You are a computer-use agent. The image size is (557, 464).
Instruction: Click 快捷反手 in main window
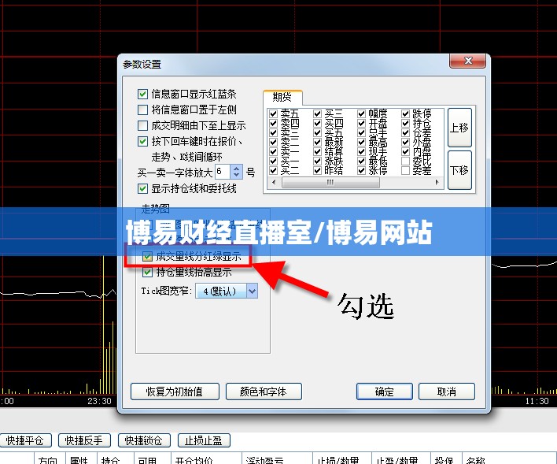coord(84,440)
